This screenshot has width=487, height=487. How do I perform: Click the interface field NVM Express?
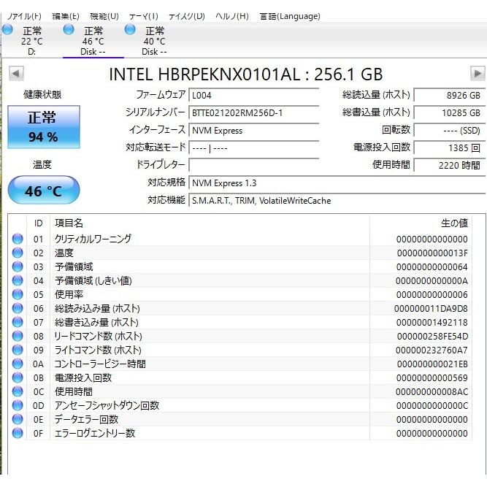click(x=254, y=131)
